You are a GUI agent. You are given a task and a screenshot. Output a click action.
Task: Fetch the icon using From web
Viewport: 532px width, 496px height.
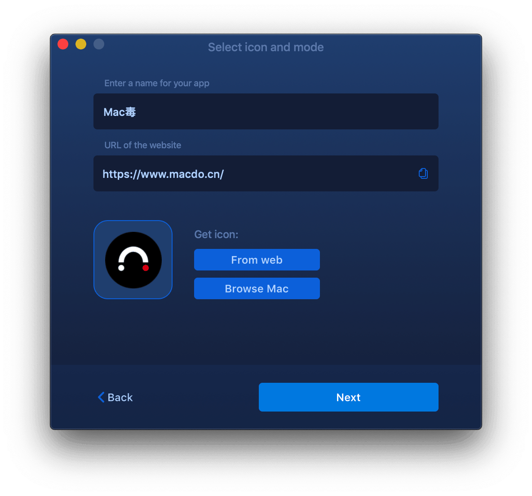point(257,260)
